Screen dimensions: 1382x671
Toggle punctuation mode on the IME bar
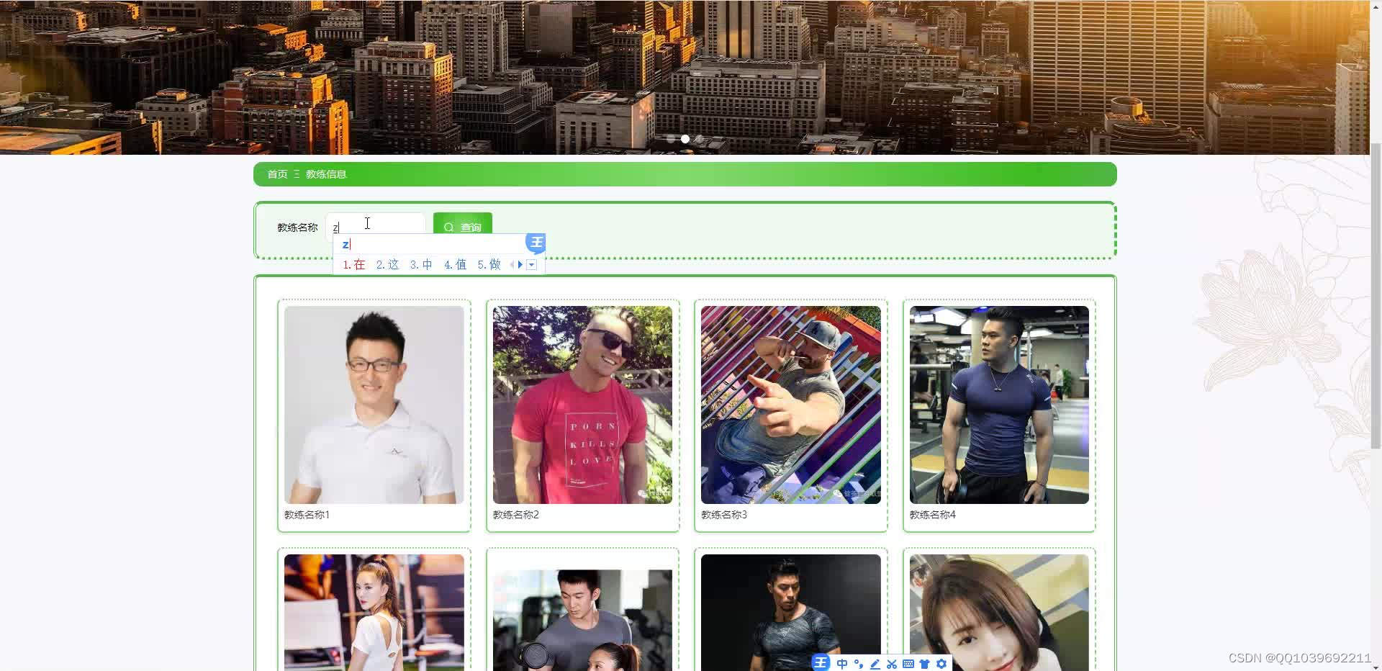coord(858,664)
